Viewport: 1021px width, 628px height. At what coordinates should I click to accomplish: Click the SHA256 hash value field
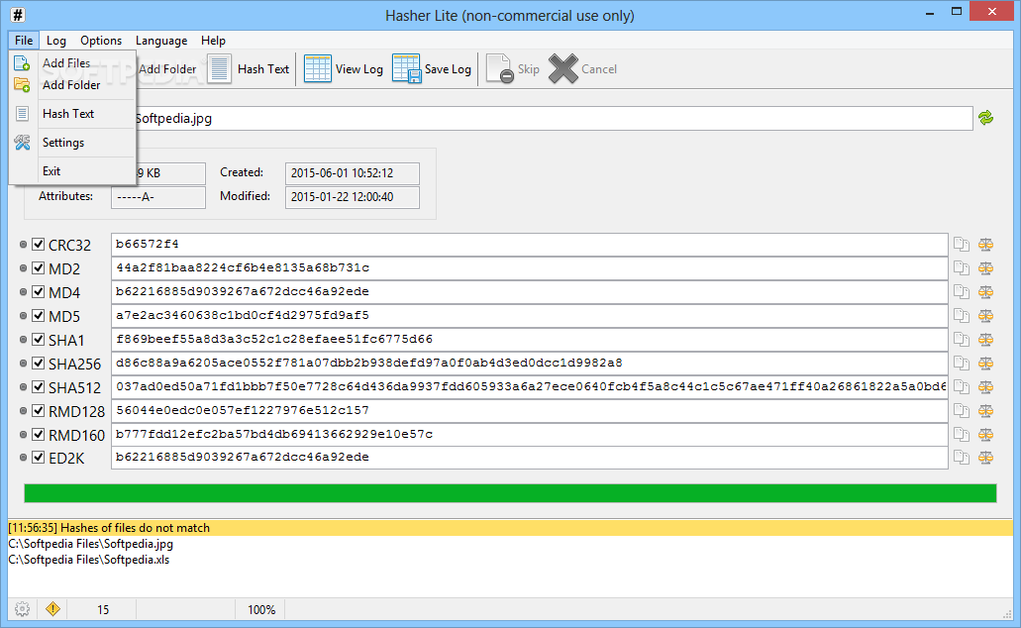(x=530, y=363)
